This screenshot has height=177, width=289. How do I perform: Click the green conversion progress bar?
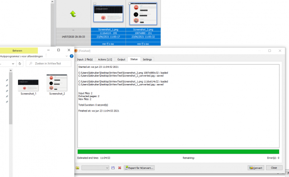pos(178,152)
